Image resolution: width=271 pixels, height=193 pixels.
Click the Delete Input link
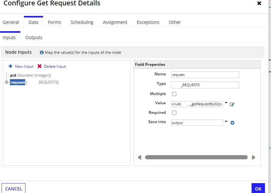pyautogui.click(x=55, y=66)
